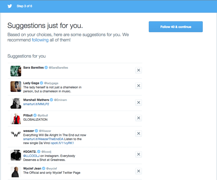Image resolution: width=217 pixels, height=180 pixels.
Task: Remove Pitbull using the X icon
Action: [138, 118]
